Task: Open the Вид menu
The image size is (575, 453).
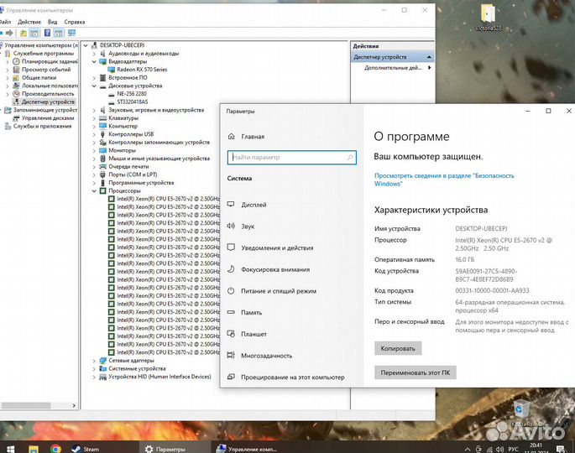Action: (52, 22)
